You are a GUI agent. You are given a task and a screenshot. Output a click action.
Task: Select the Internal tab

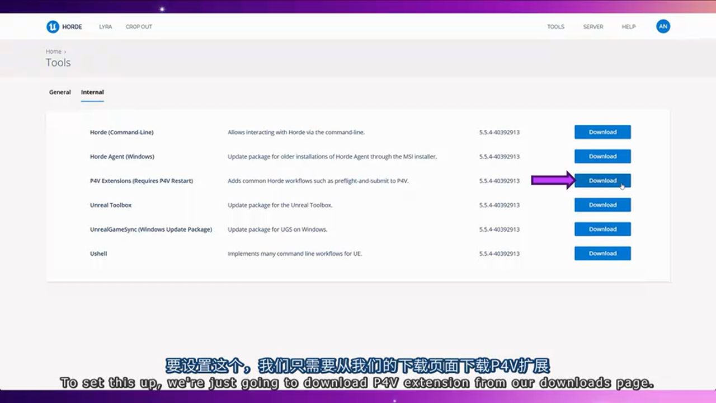pos(92,92)
